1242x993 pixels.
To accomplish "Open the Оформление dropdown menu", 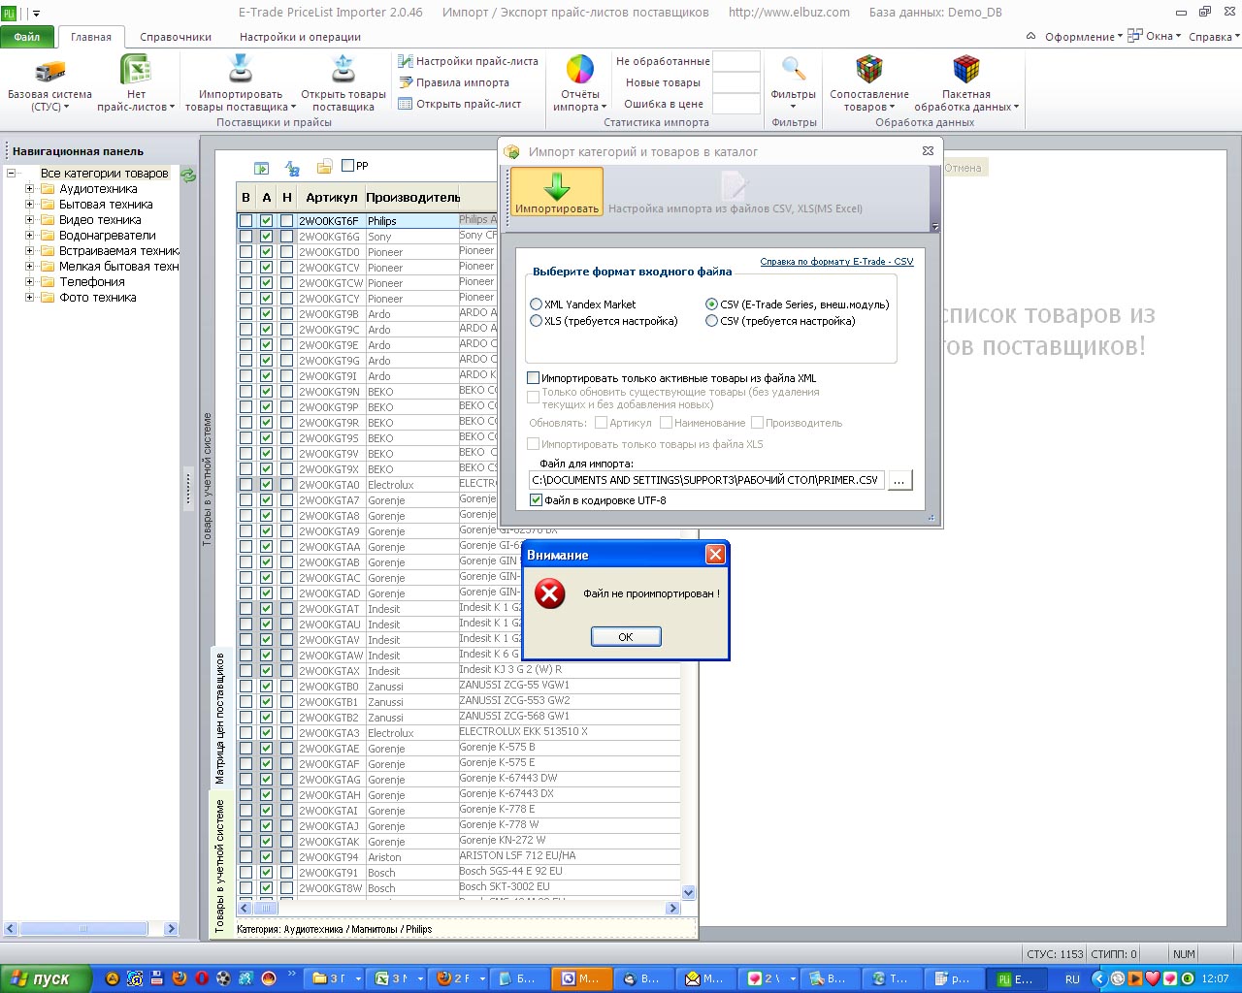I will click(1083, 37).
